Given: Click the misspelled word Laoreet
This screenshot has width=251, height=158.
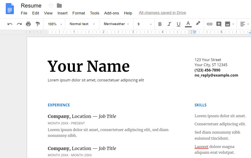Looking at the screenshot, I should click(201, 147).
